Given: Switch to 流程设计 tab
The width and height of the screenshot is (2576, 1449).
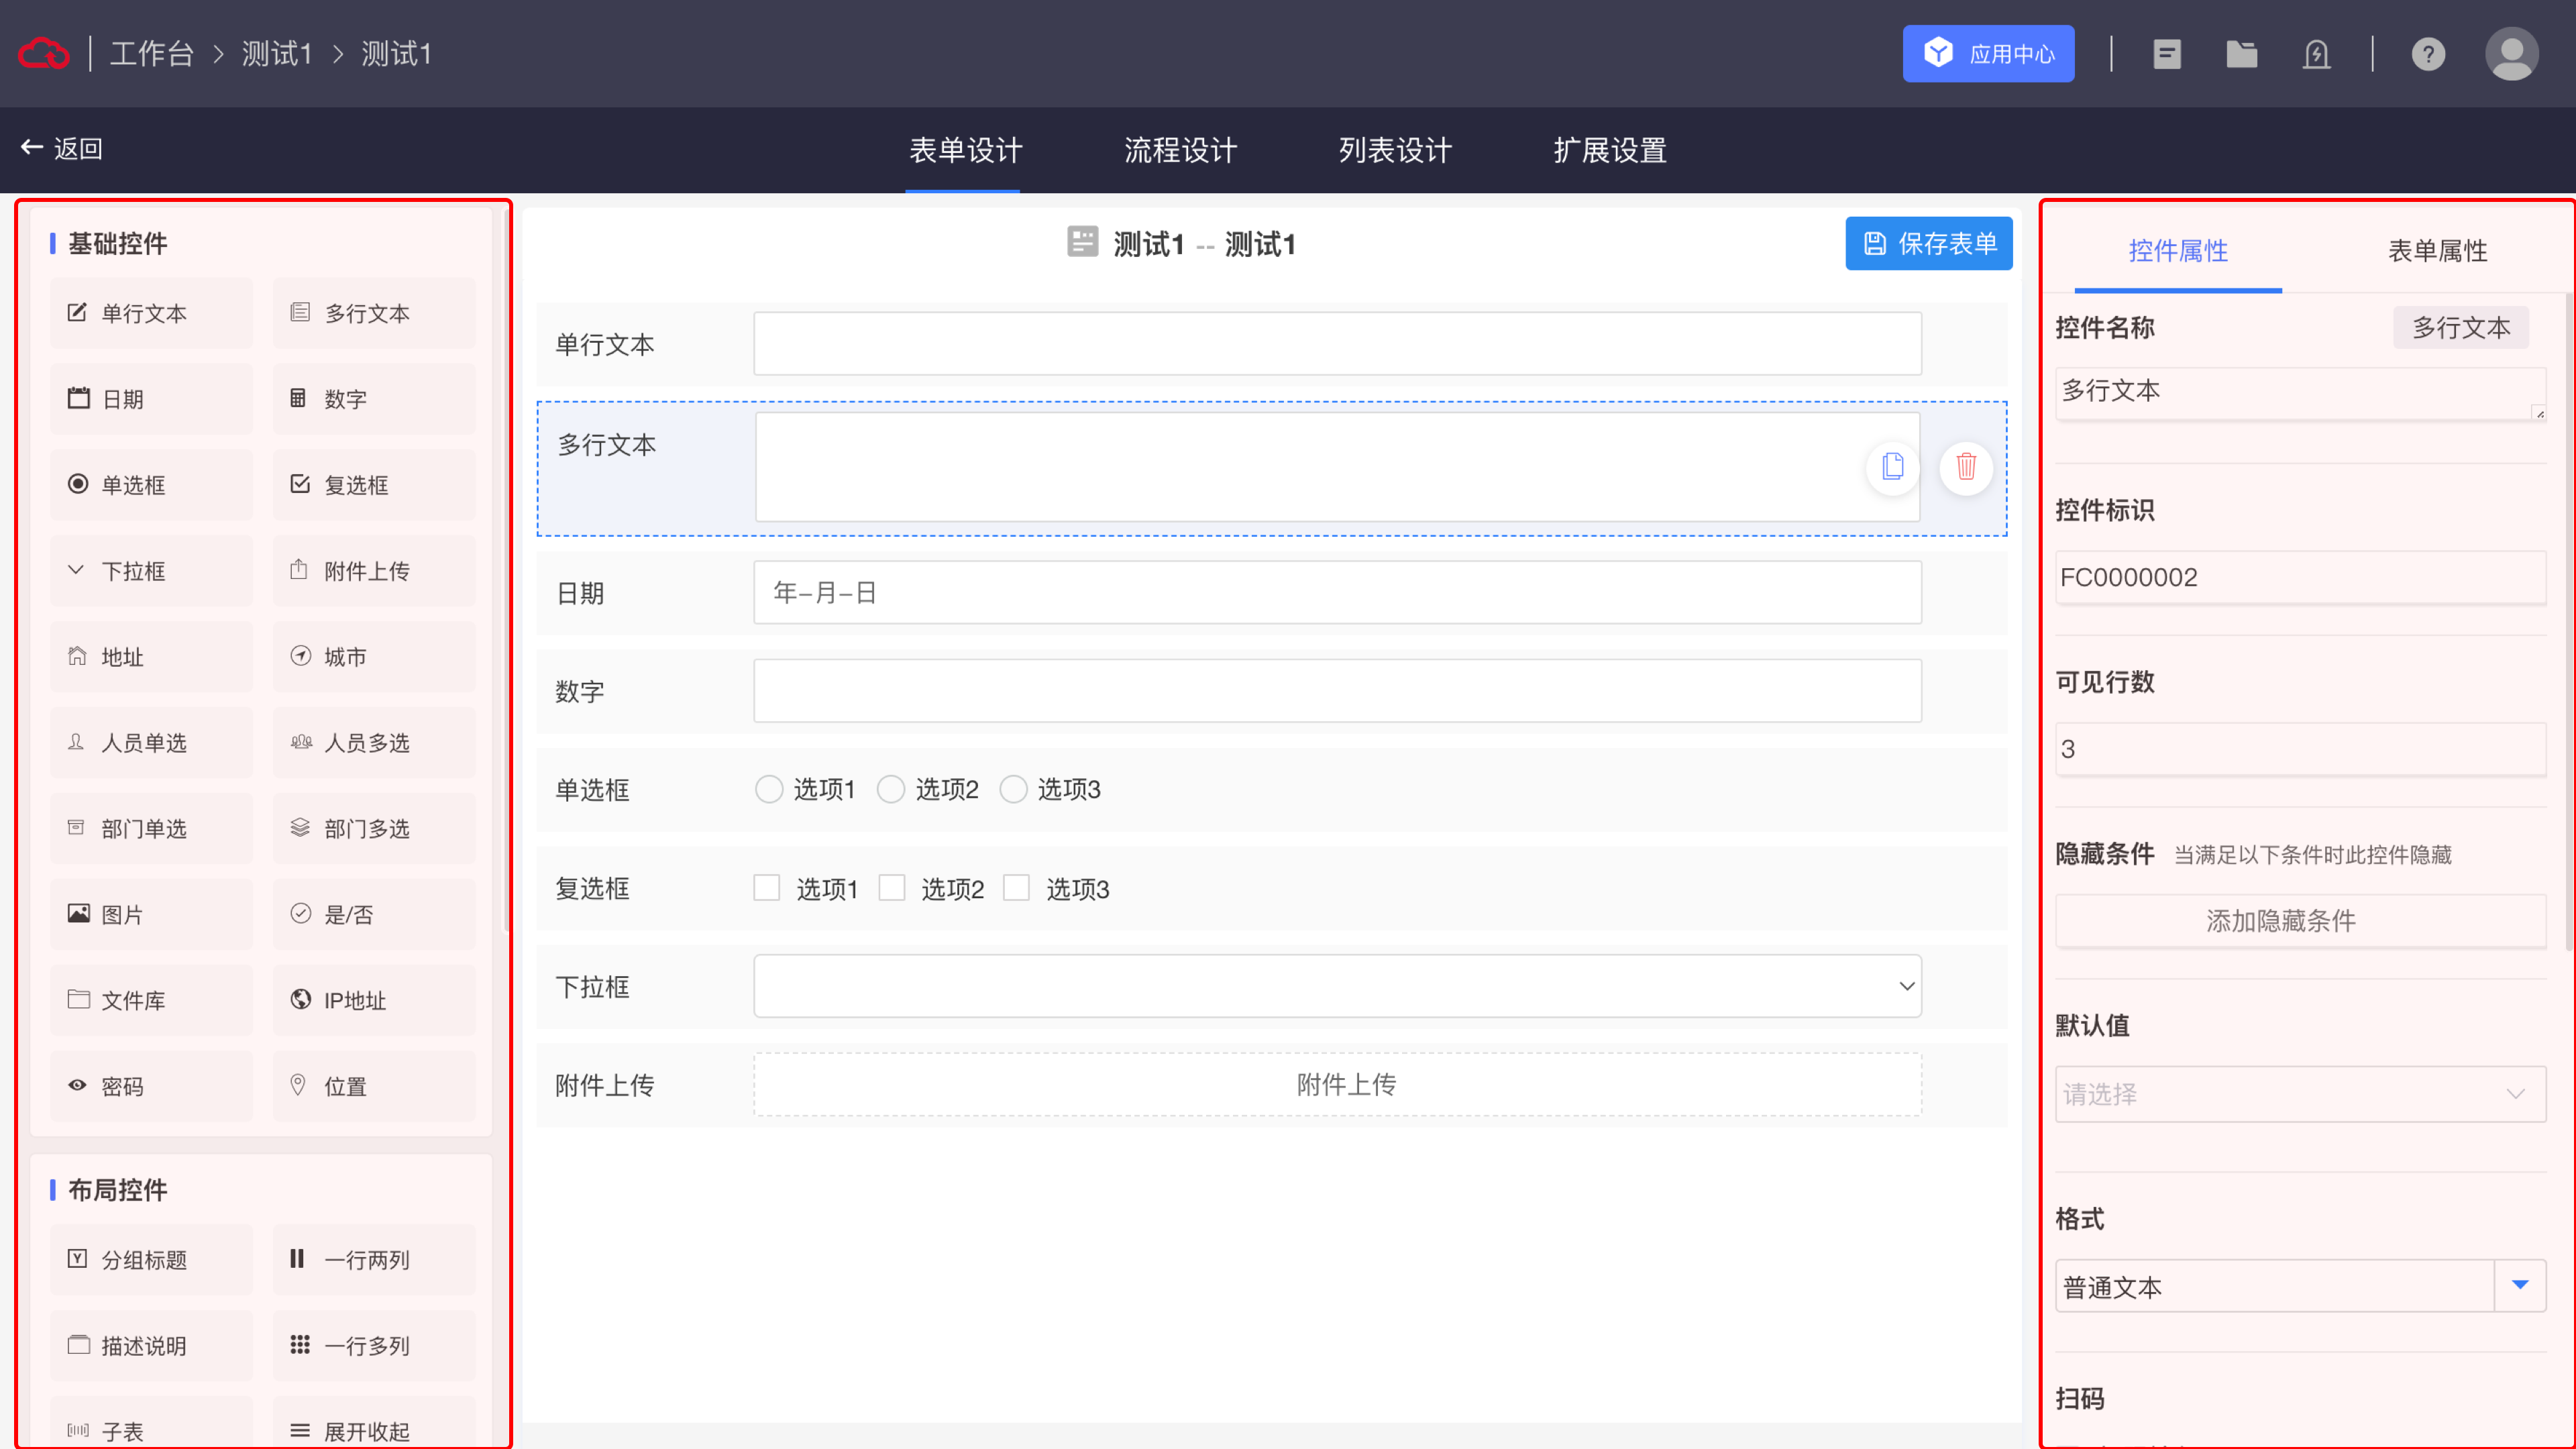Looking at the screenshot, I should [x=1180, y=151].
